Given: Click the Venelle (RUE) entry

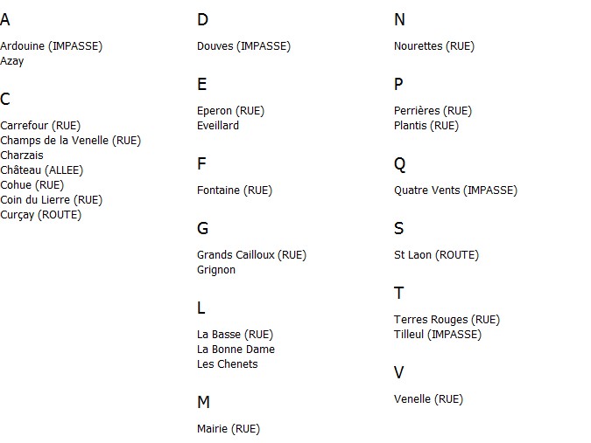Looking at the screenshot, I should pos(428,399).
